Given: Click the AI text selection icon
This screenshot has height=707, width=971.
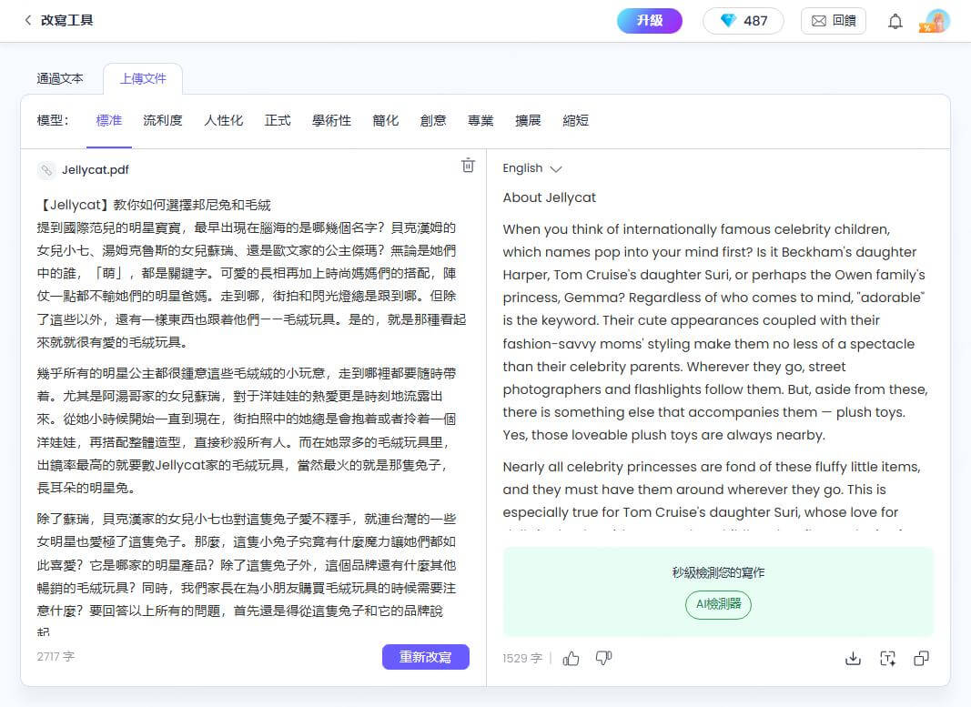Looking at the screenshot, I should pos(887,658).
